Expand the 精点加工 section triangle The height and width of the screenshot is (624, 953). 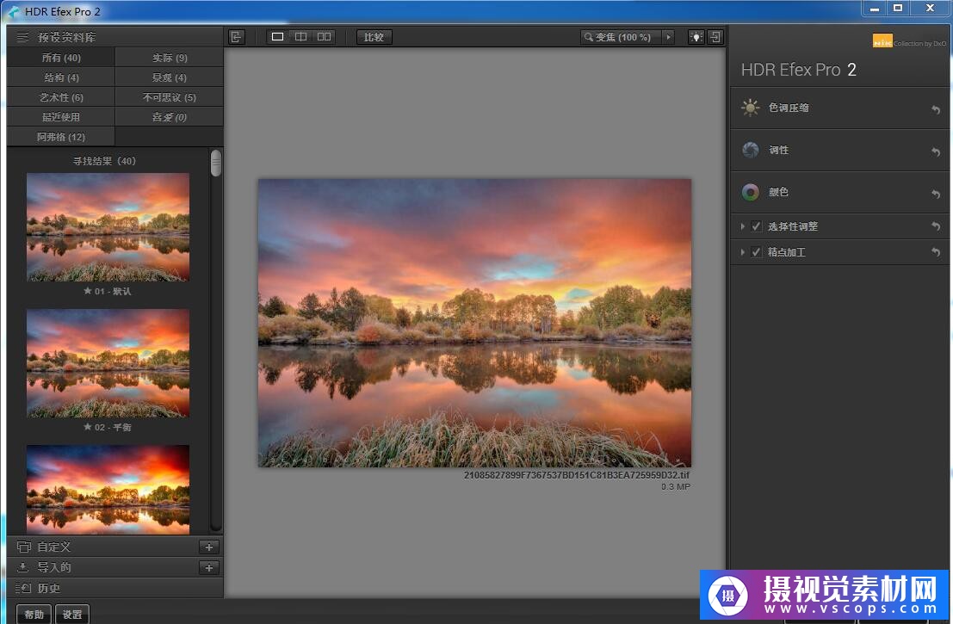pos(742,252)
